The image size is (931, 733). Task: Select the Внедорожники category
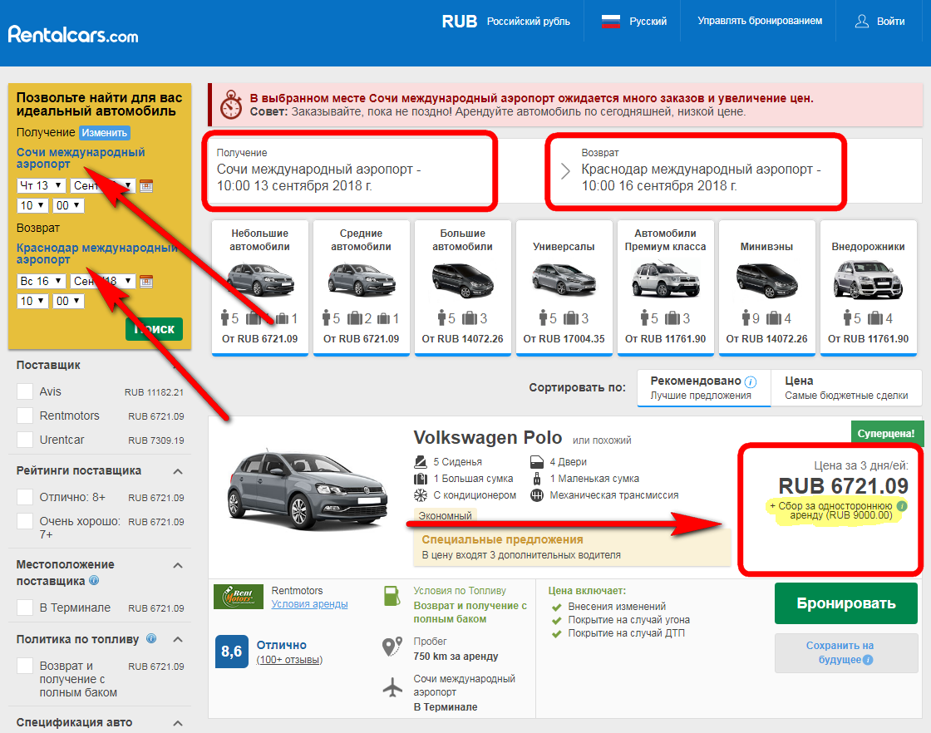[x=868, y=288]
